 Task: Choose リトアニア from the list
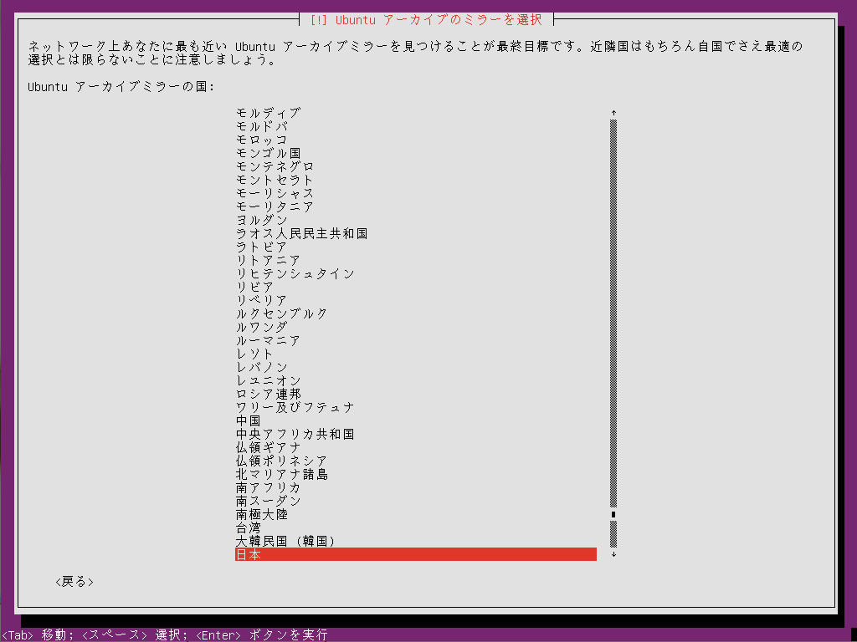coord(269,261)
